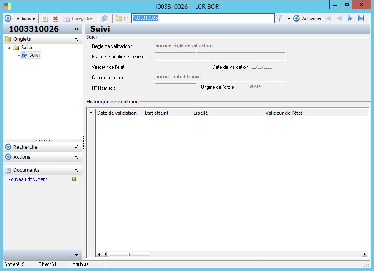Open the dropdown arrow beside the filter
The image size is (374, 271).
click(289, 19)
